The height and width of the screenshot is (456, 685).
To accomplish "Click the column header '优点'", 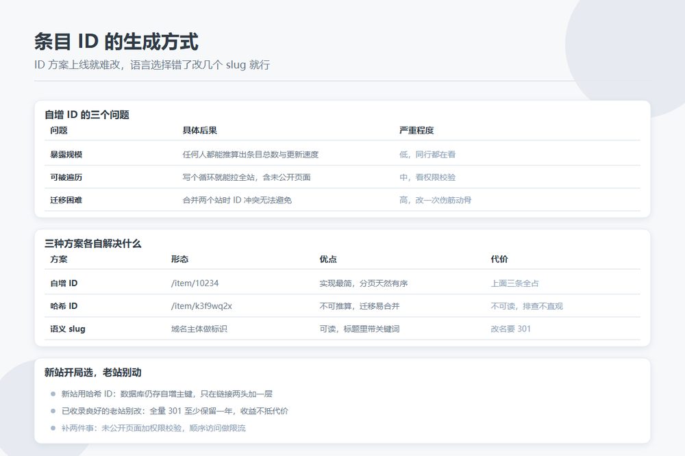I will (328, 259).
